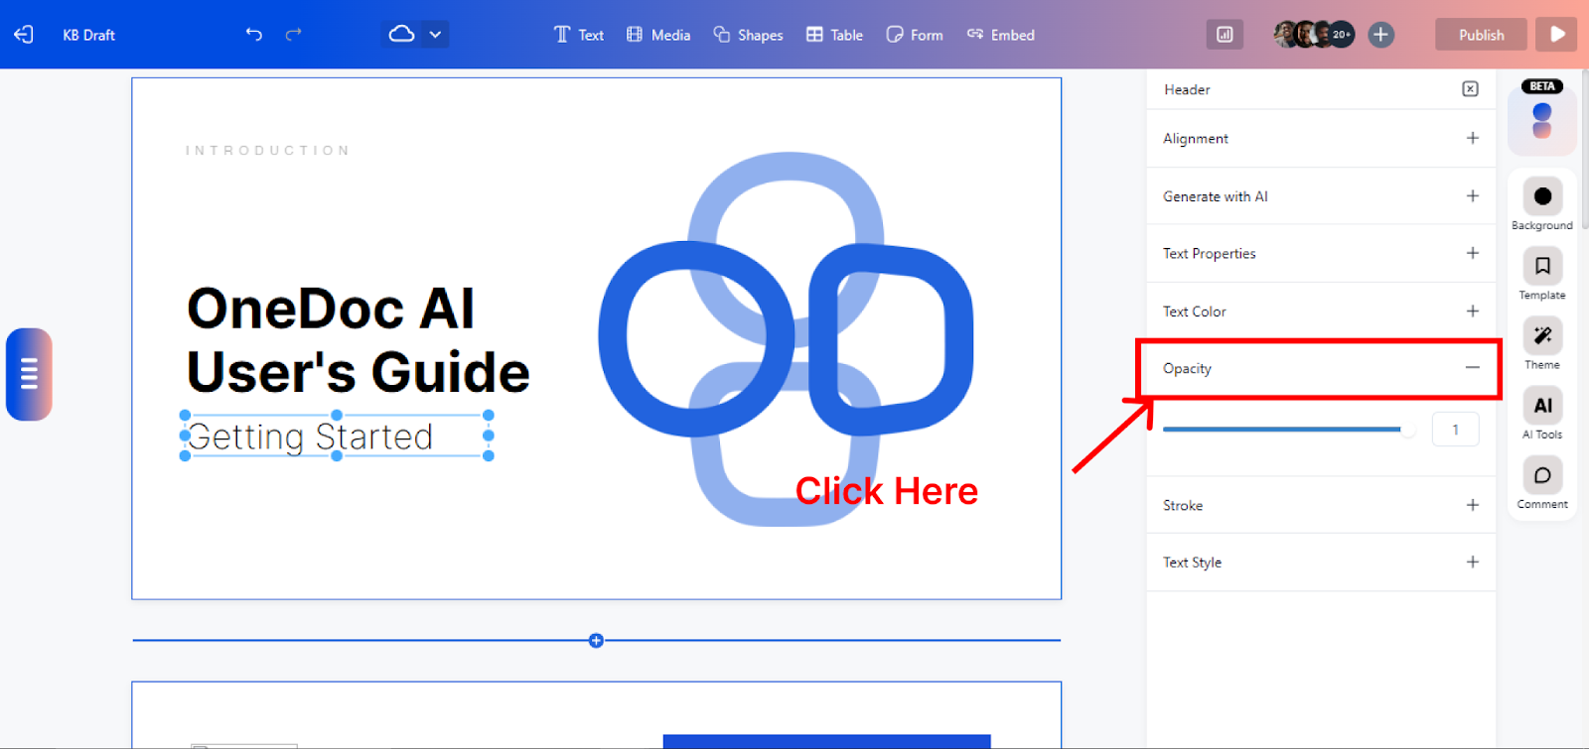Open the left page outline menu

tap(29, 374)
